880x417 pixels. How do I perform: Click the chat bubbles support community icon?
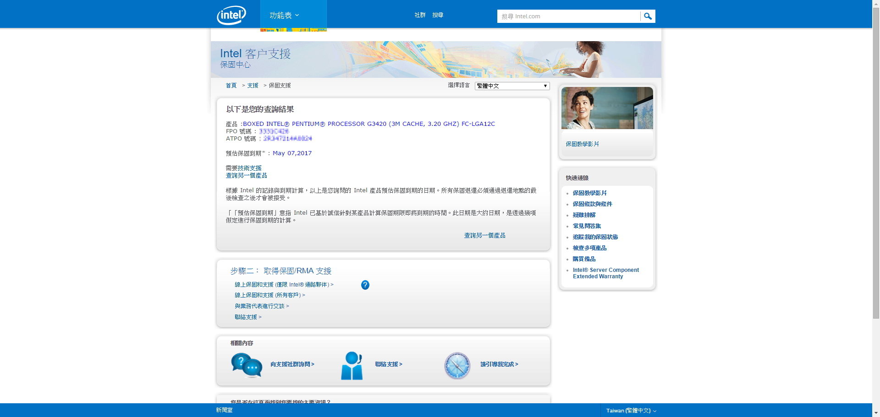(247, 365)
